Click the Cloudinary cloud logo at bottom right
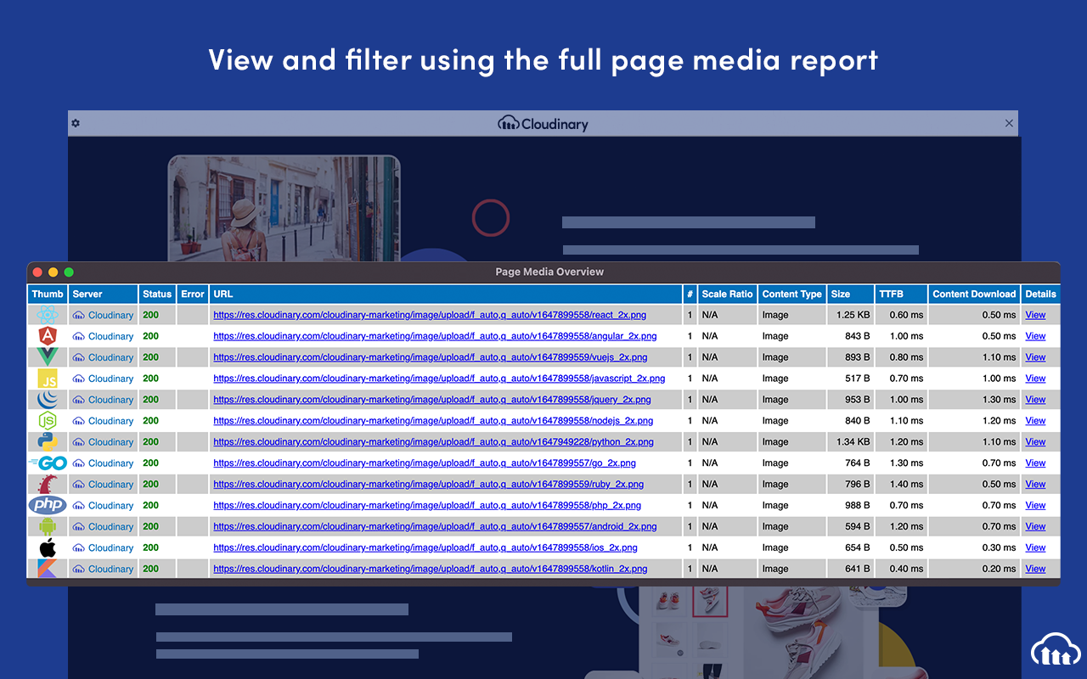The image size is (1087, 679). 1055,649
